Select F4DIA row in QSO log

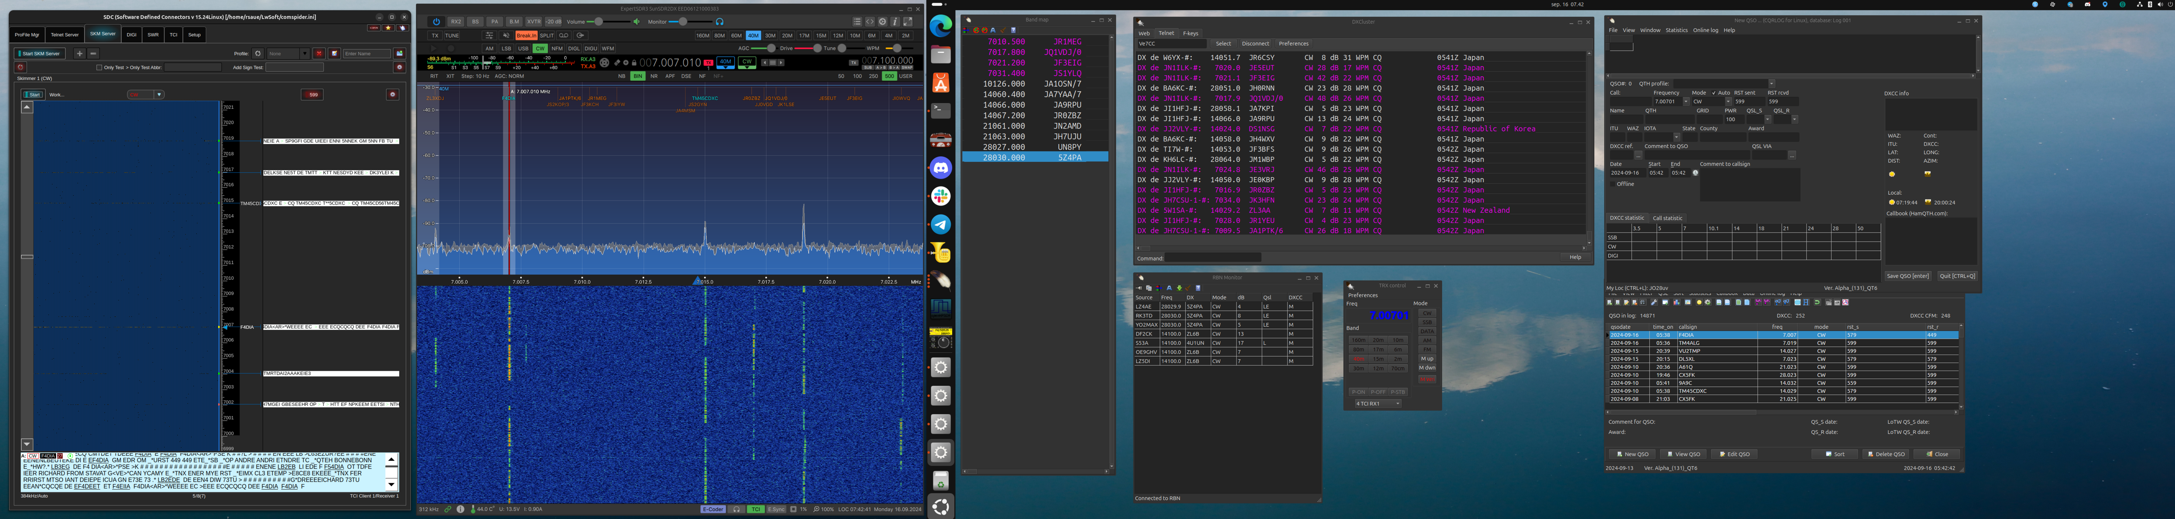(x=1783, y=335)
